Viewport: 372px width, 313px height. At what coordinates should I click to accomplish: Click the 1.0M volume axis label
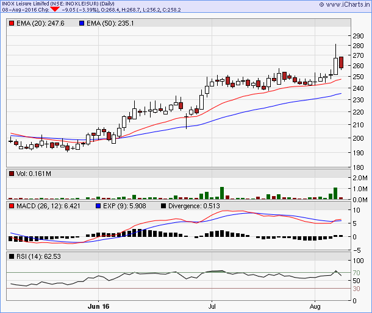tap(360, 189)
